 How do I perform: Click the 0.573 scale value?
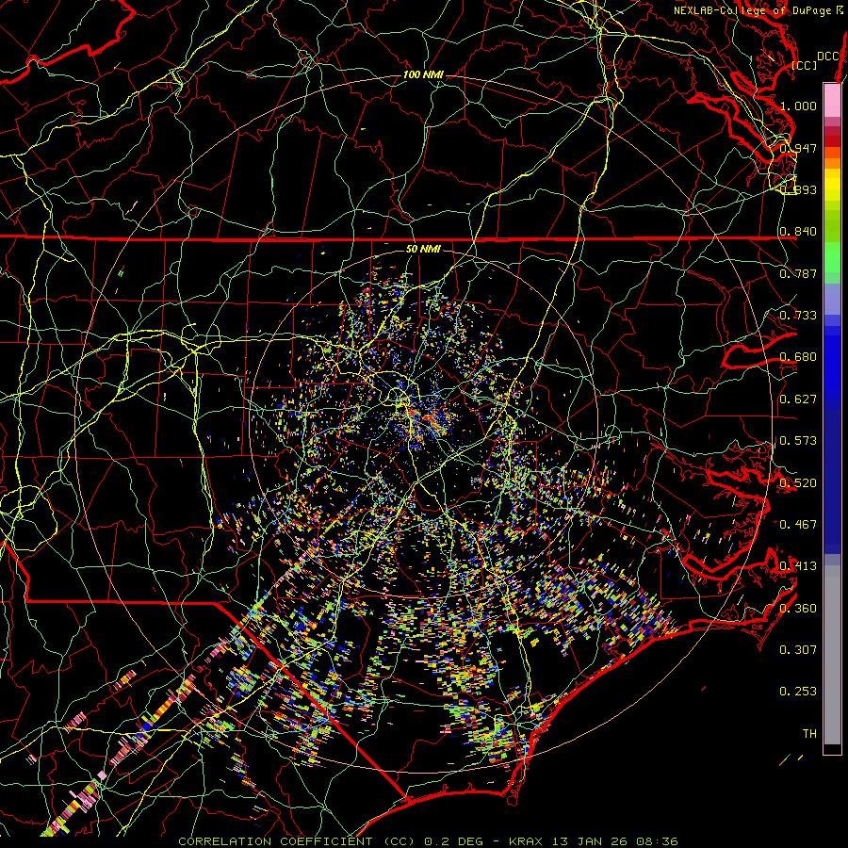[x=798, y=440]
